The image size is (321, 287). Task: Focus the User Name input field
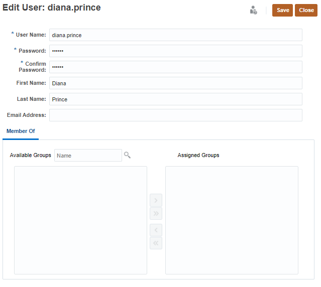coord(175,35)
